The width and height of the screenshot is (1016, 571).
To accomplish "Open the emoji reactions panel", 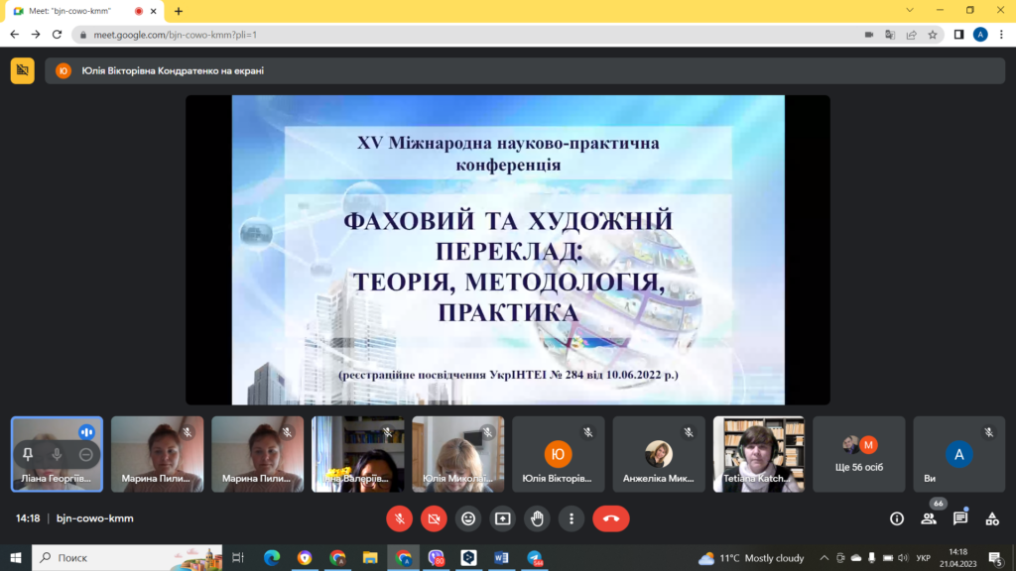I will coord(468,518).
